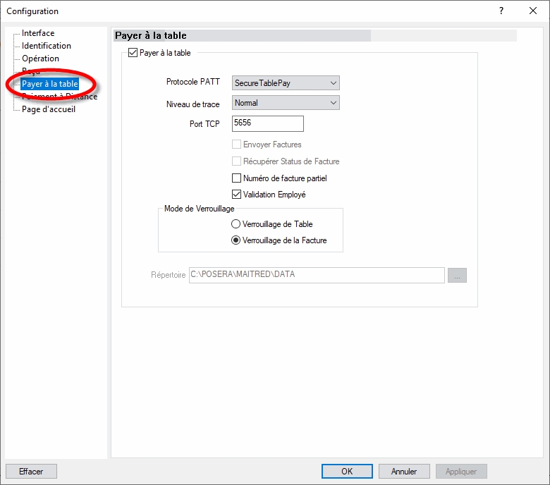Viewport: 550px width, 485px height.
Task: Enable Numéro de facture partiel checkbox
Action: click(237, 178)
